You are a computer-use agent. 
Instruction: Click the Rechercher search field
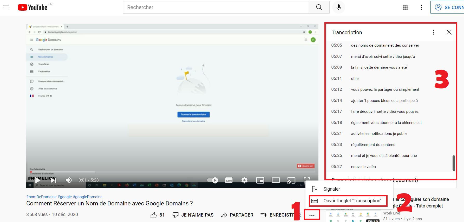click(x=216, y=7)
